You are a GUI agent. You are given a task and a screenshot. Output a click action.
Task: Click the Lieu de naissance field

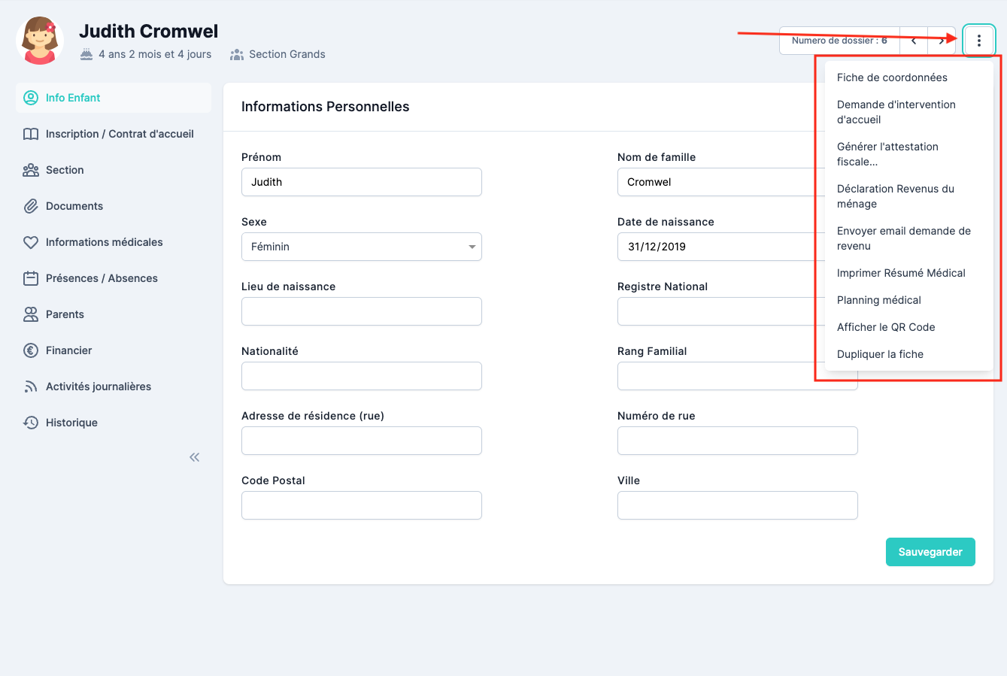coord(361,311)
